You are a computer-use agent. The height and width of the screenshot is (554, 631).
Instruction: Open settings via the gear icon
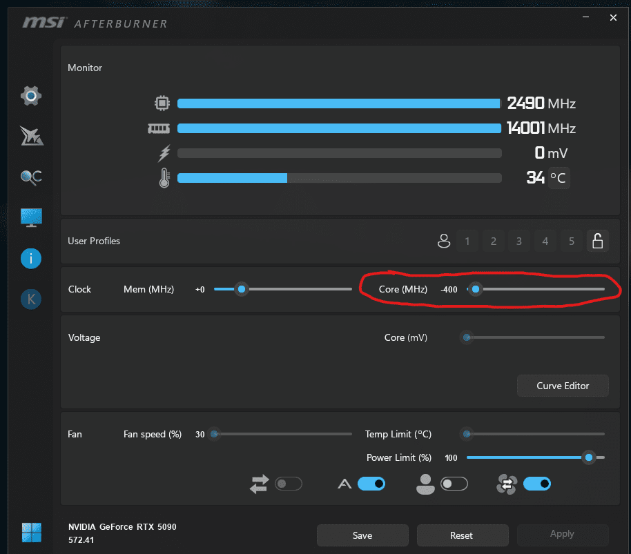[31, 96]
